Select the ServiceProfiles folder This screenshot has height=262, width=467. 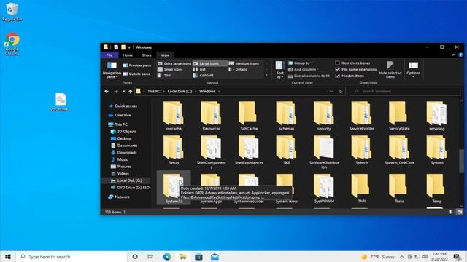coord(362,116)
